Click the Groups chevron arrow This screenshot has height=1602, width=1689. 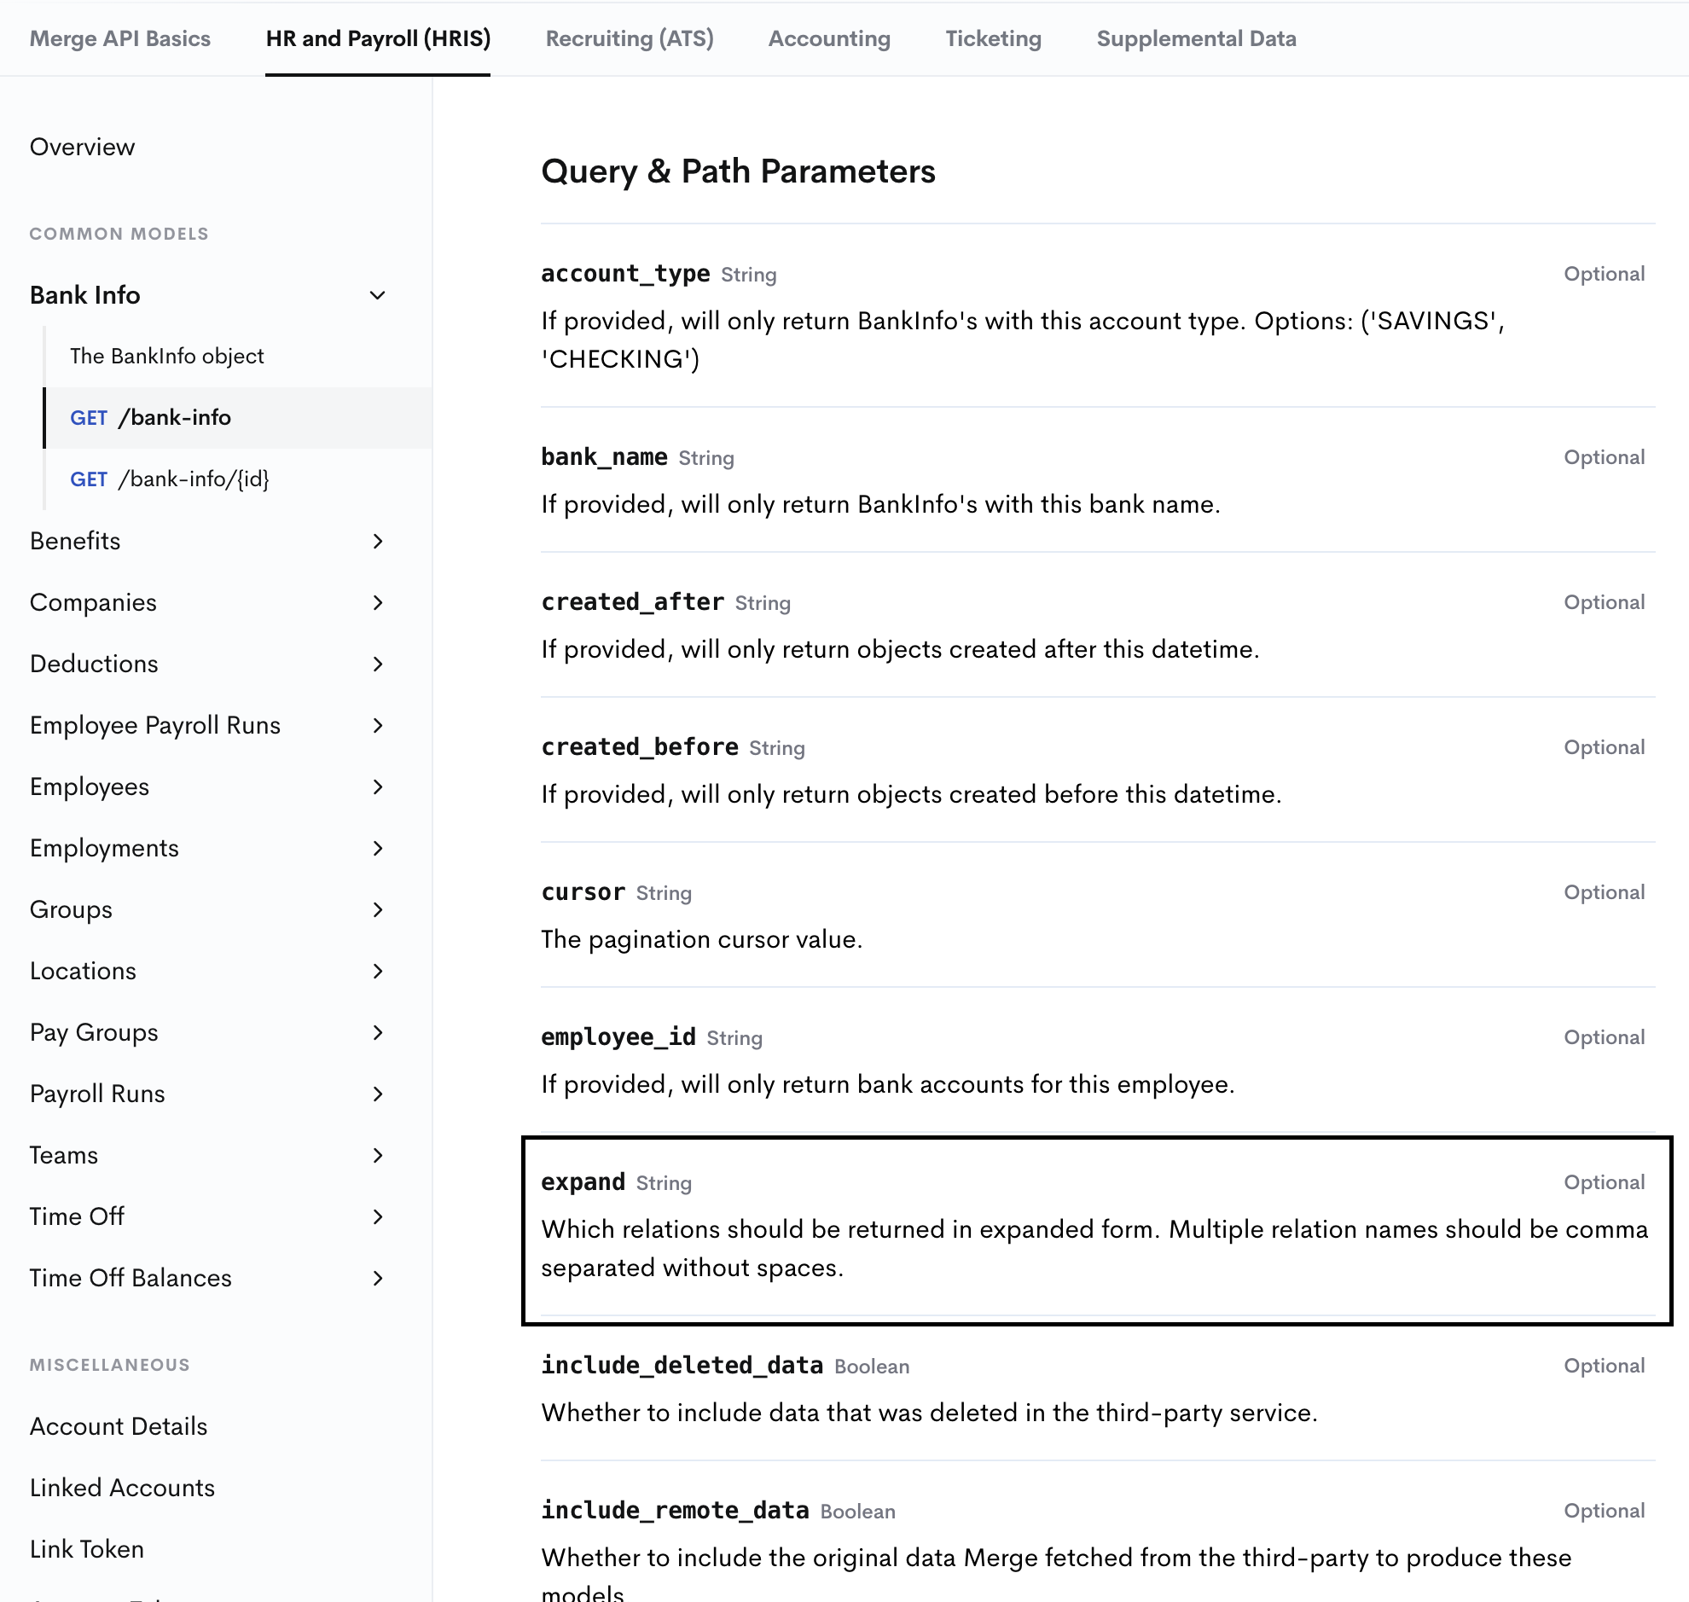click(377, 910)
